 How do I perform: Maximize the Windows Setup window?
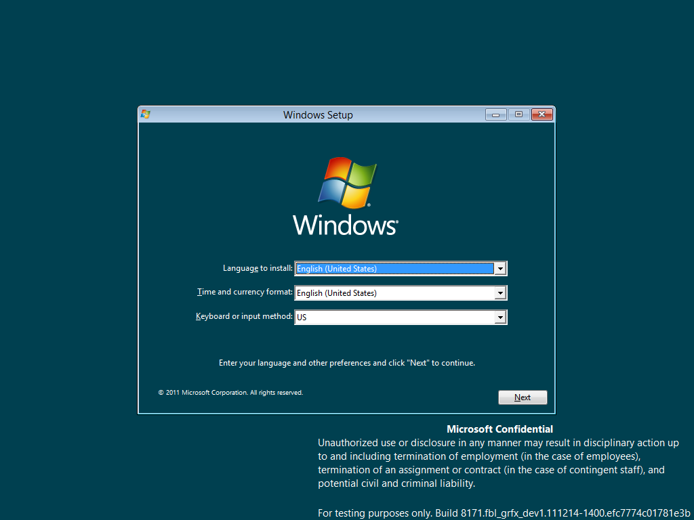[x=518, y=114]
